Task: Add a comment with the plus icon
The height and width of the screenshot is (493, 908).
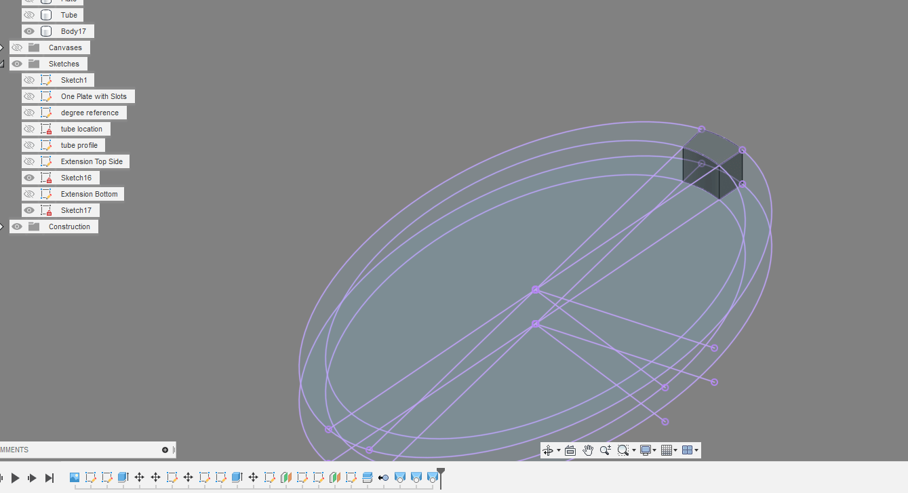Action: click(x=165, y=450)
